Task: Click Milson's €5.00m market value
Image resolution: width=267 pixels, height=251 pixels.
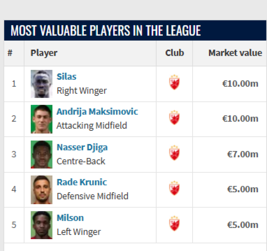Action: [x=242, y=225]
